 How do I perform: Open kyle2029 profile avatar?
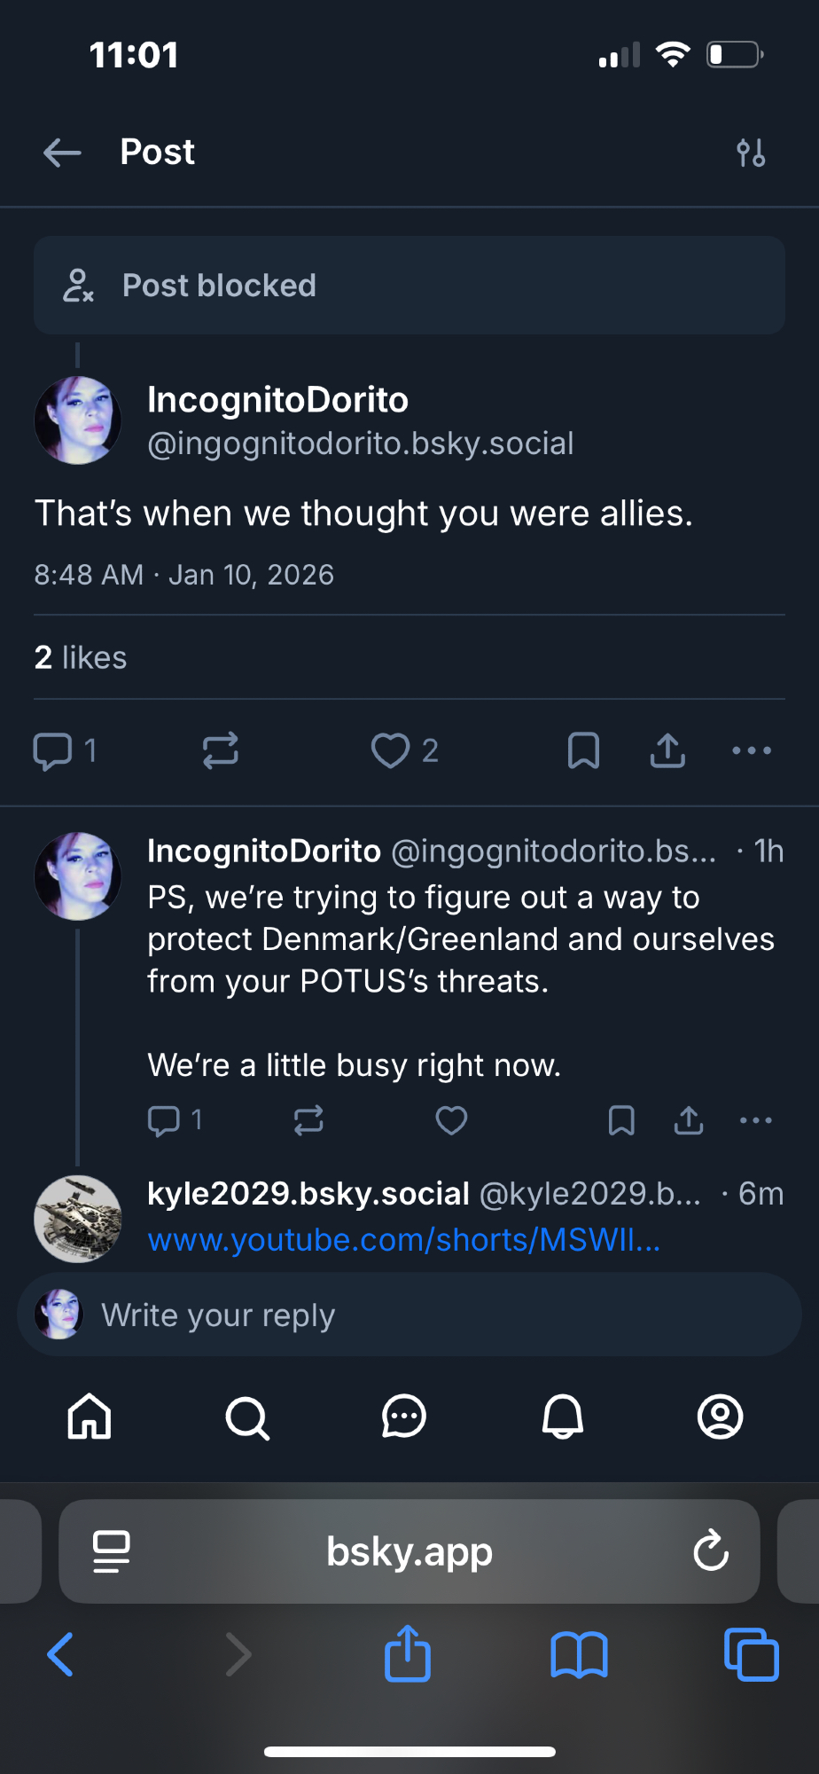tap(78, 1219)
